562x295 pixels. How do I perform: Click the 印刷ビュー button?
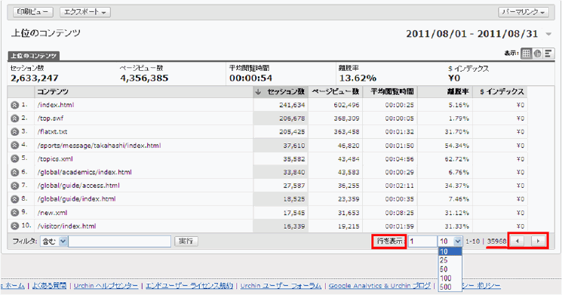coord(33,12)
